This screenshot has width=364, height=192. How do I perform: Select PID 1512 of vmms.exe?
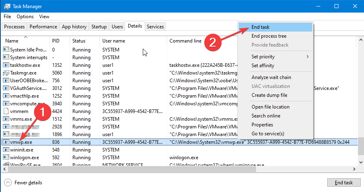coord(57,119)
